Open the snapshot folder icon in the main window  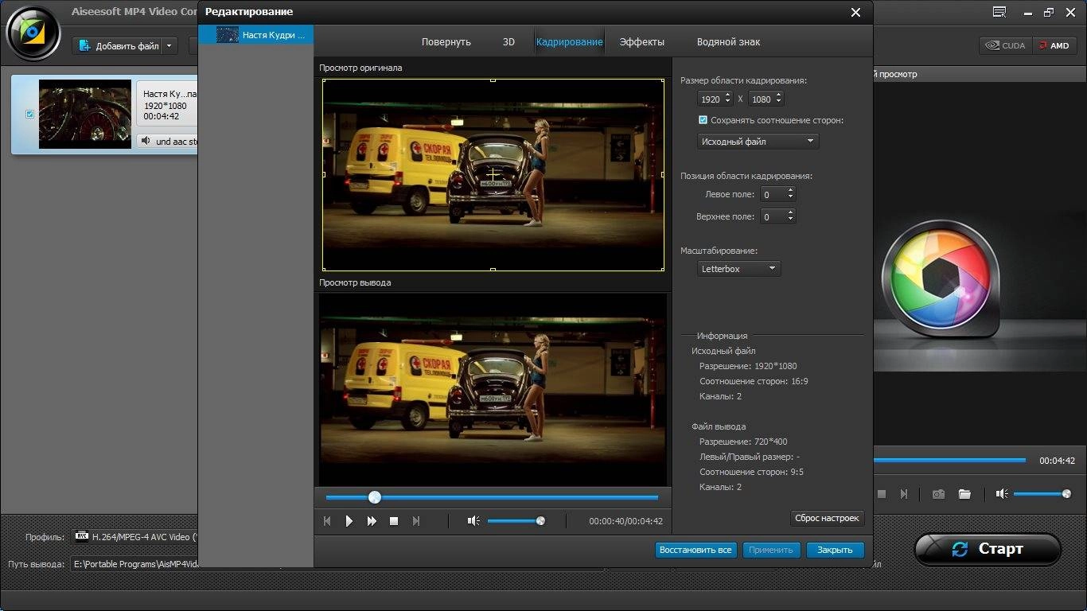click(x=964, y=494)
